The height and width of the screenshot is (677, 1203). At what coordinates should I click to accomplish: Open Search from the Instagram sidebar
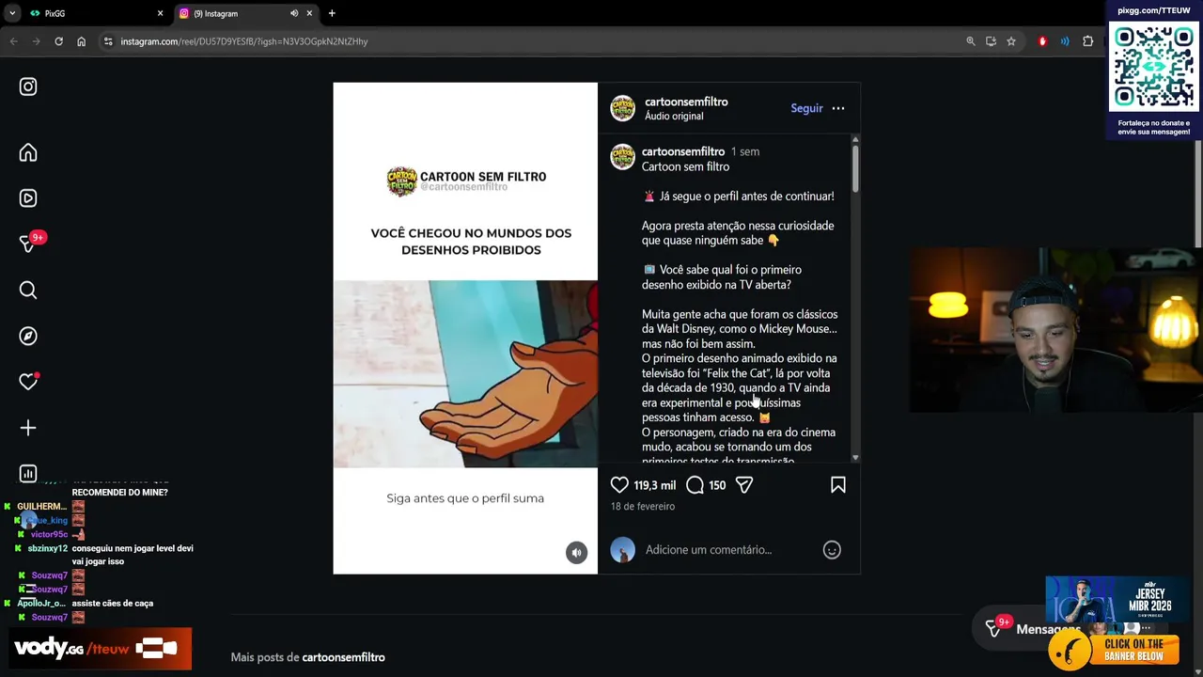coord(28,291)
